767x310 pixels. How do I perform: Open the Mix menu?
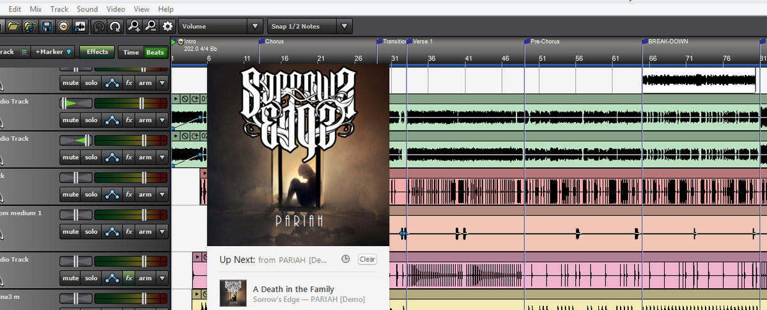tap(36, 9)
